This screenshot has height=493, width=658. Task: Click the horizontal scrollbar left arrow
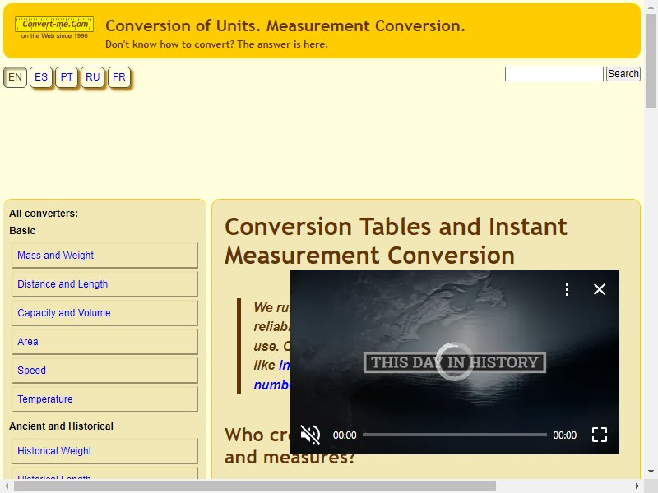(7, 486)
